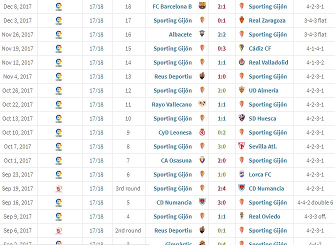Click the Rayo Vallecano crest icon
Viewport: 335px width, 245px height.
pos(202,104)
